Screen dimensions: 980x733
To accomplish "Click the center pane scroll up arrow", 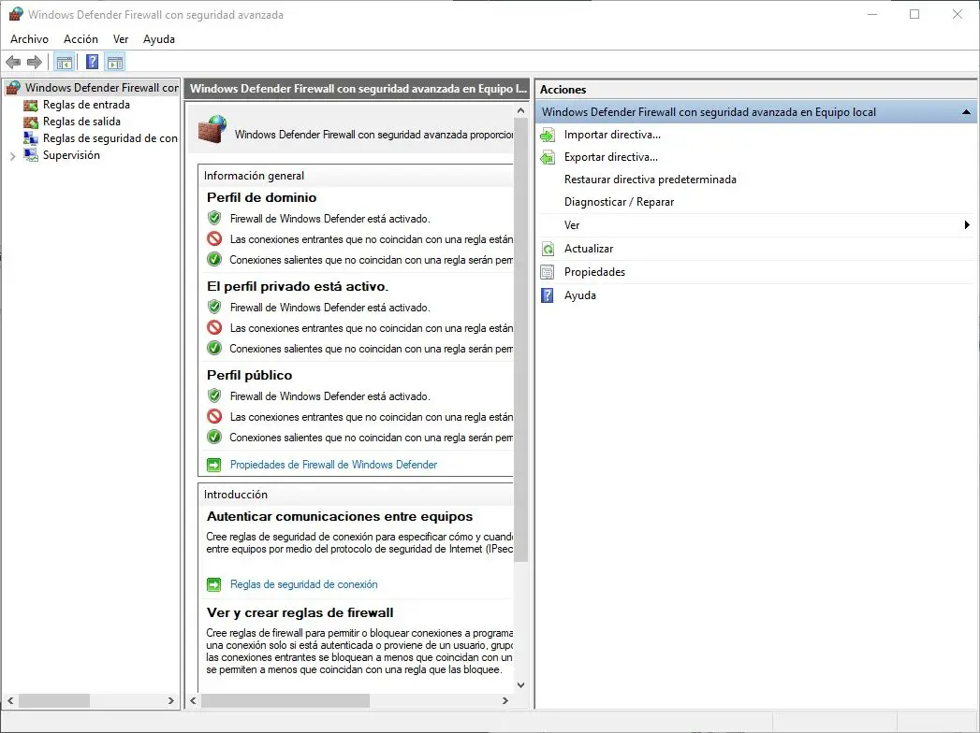I will 520,110.
